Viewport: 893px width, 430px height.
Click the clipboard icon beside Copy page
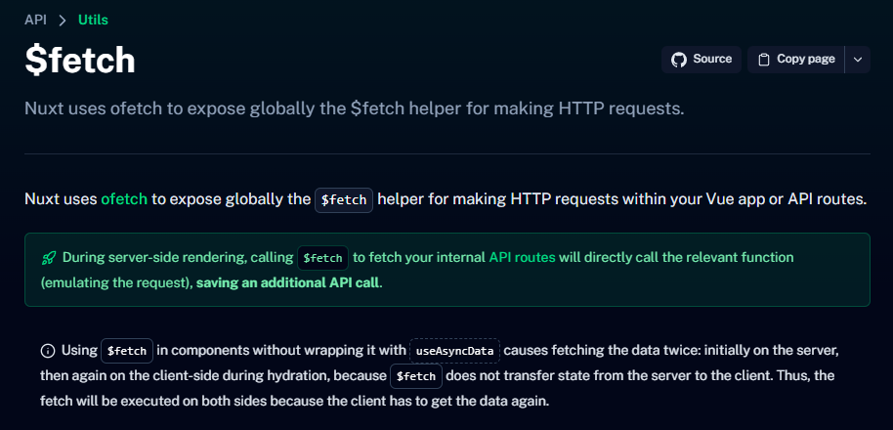click(x=764, y=60)
